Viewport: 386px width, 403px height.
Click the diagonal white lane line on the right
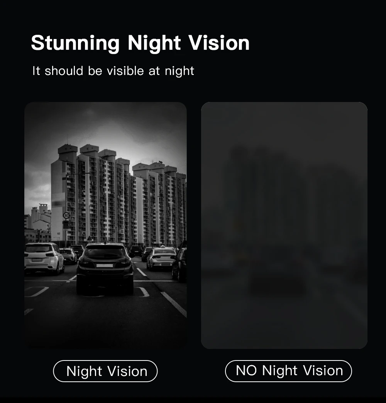point(174,304)
